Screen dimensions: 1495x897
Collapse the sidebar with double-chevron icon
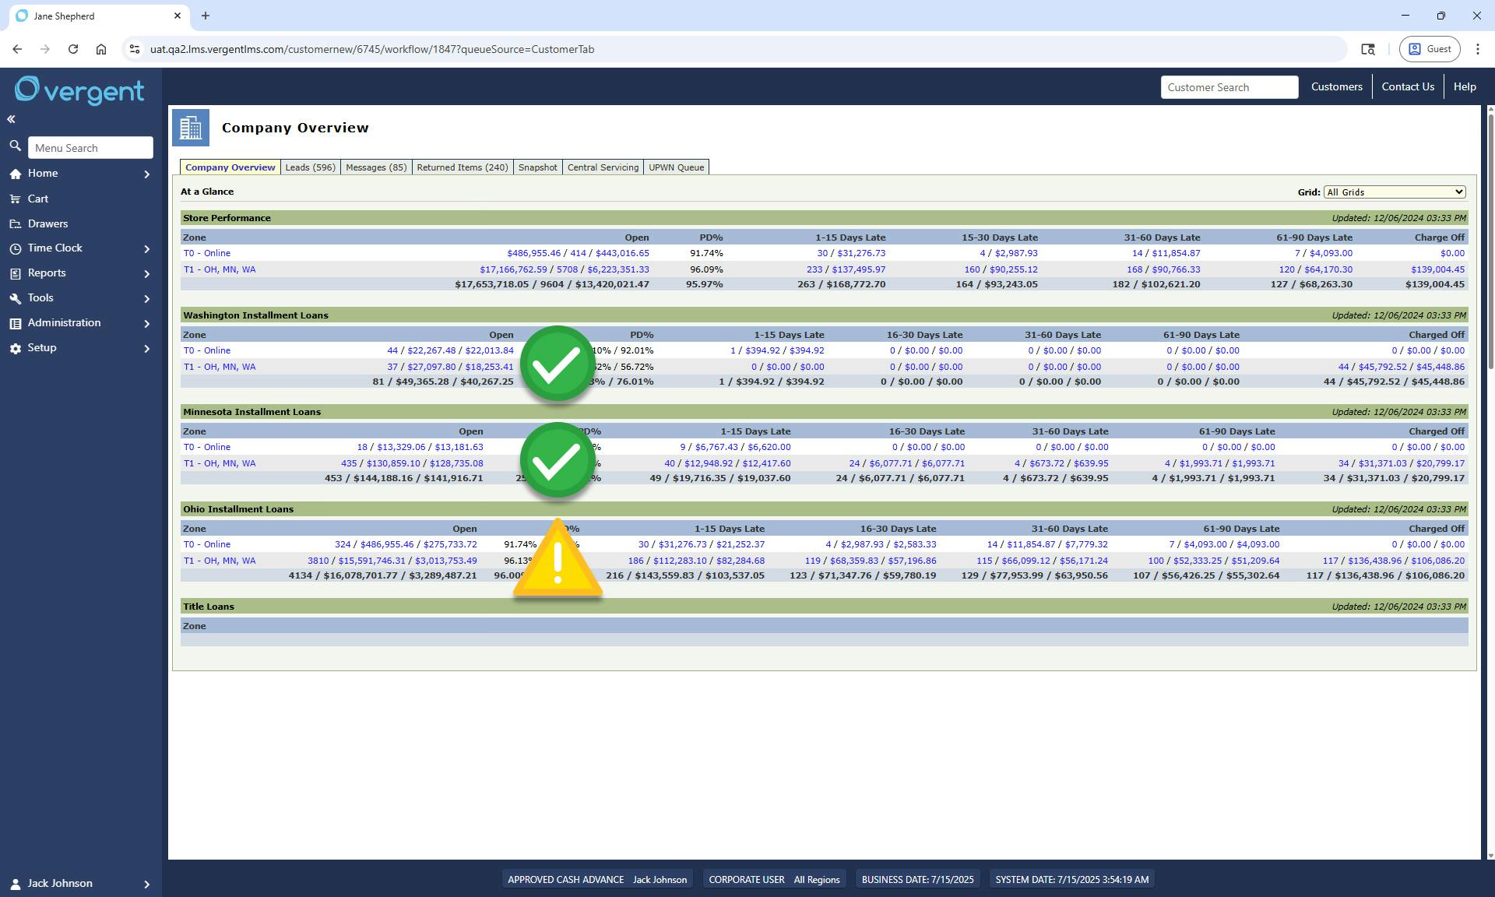point(11,119)
